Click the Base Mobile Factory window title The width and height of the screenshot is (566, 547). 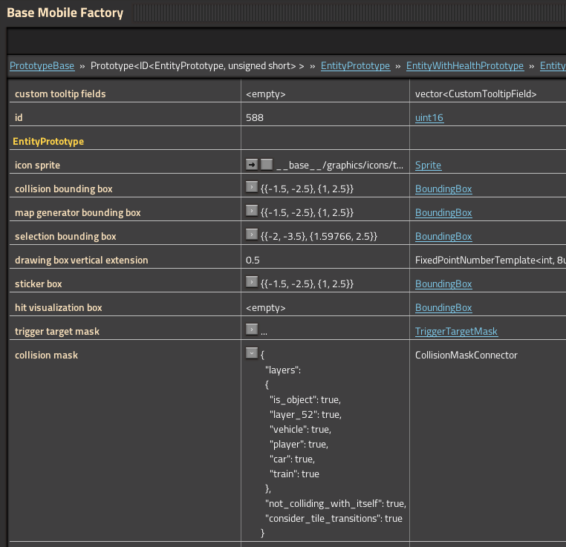(65, 13)
